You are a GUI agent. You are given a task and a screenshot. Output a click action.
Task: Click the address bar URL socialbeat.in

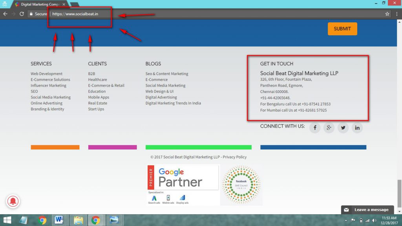click(75, 14)
